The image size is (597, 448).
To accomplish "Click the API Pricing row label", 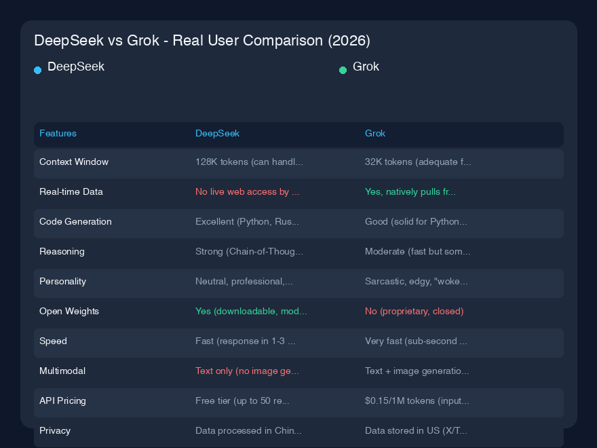I will click(63, 400).
